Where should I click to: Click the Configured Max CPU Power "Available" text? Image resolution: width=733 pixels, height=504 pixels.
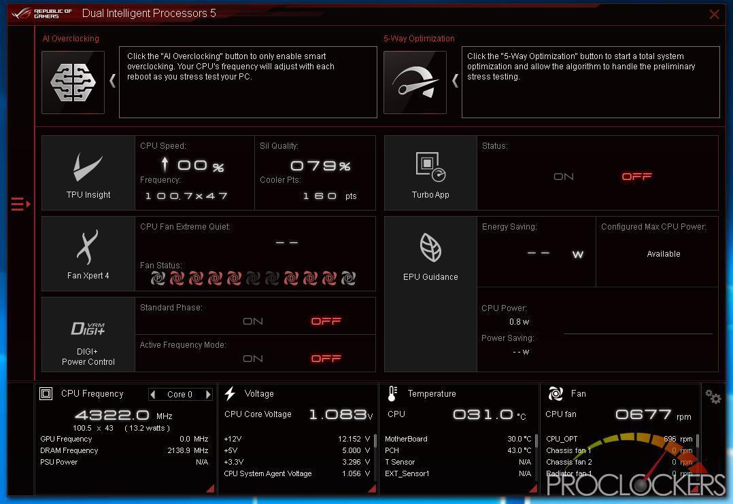664,254
